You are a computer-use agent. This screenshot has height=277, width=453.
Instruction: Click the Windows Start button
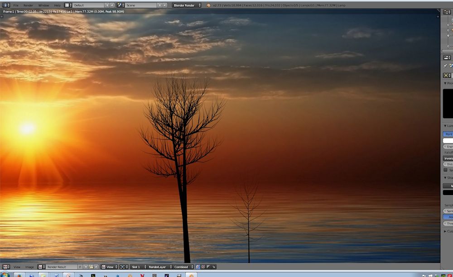coord(5,274)
